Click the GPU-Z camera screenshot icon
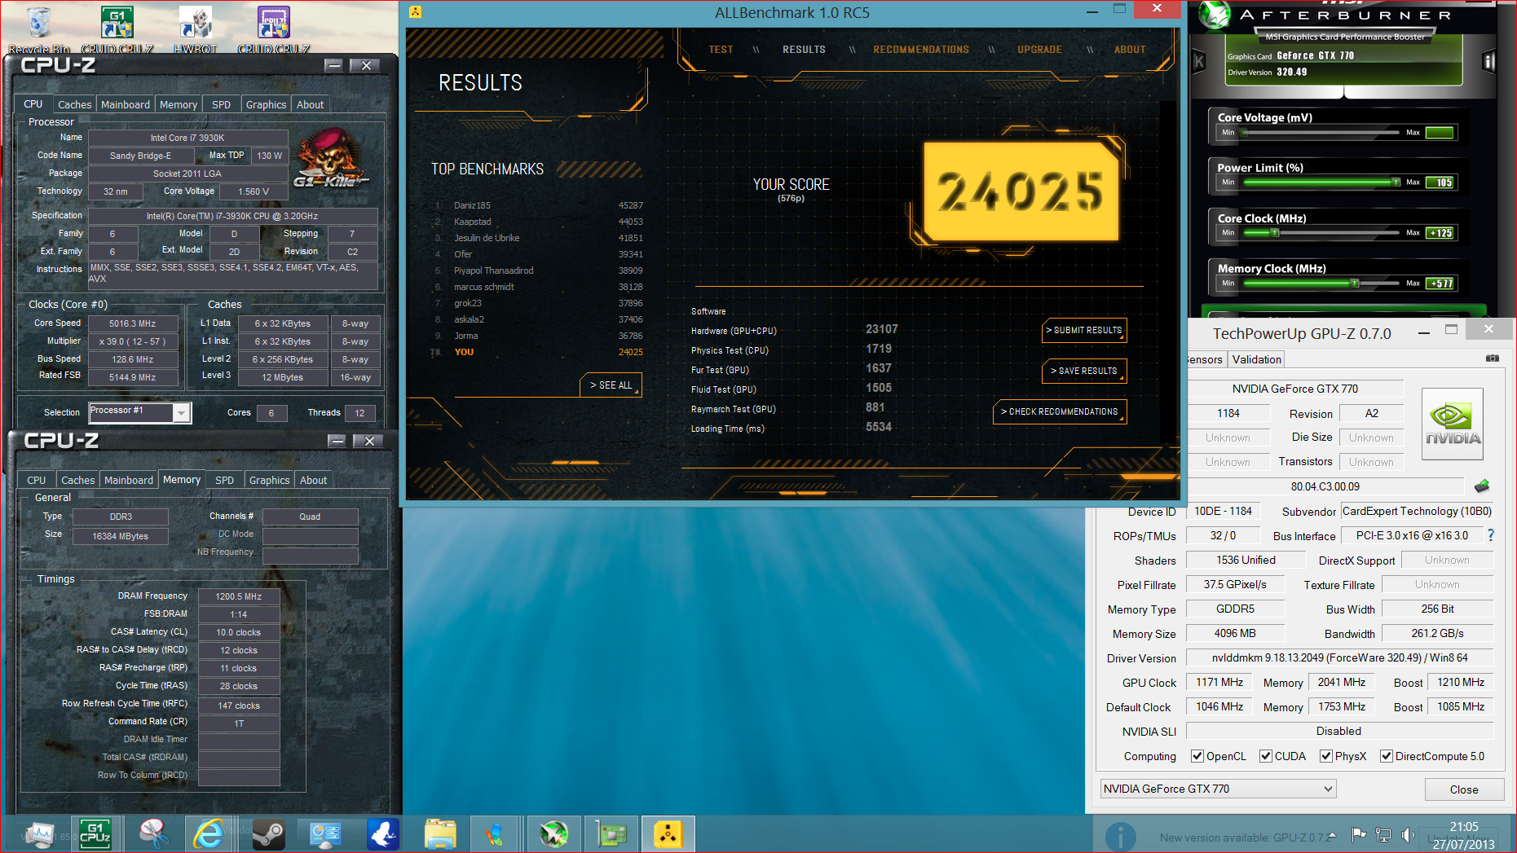Viewport: 1517px width, 853px height. pyautogui.click(x=1492, y=358)
